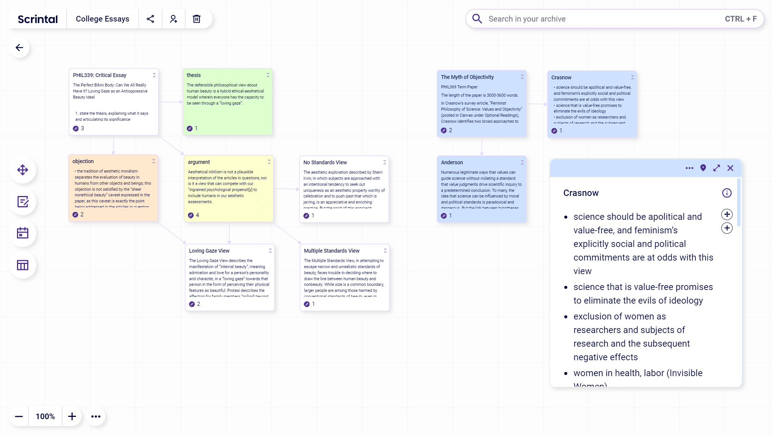Open the calendar view icon

coord(23,233)
